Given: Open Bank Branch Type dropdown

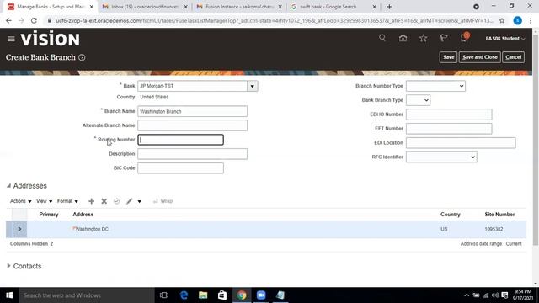Looking at the screenshot, I should coord(418,100).
